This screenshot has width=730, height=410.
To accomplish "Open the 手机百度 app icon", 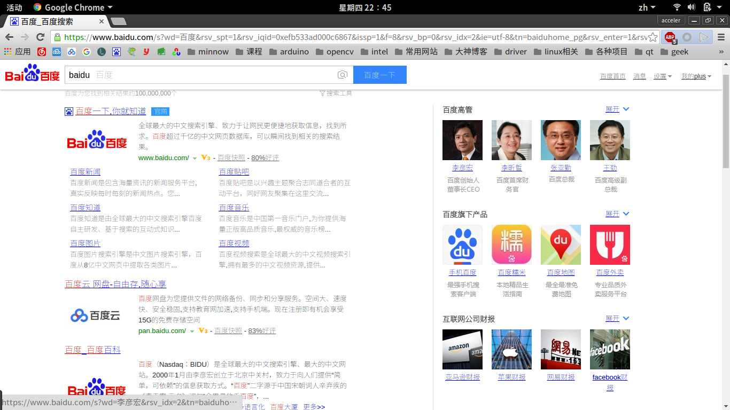I will (462, 245).
